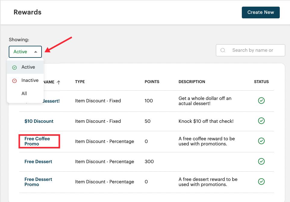Click the TYPE column header
The width and height of the screenshot is (290, 202).
click(80, 82)
